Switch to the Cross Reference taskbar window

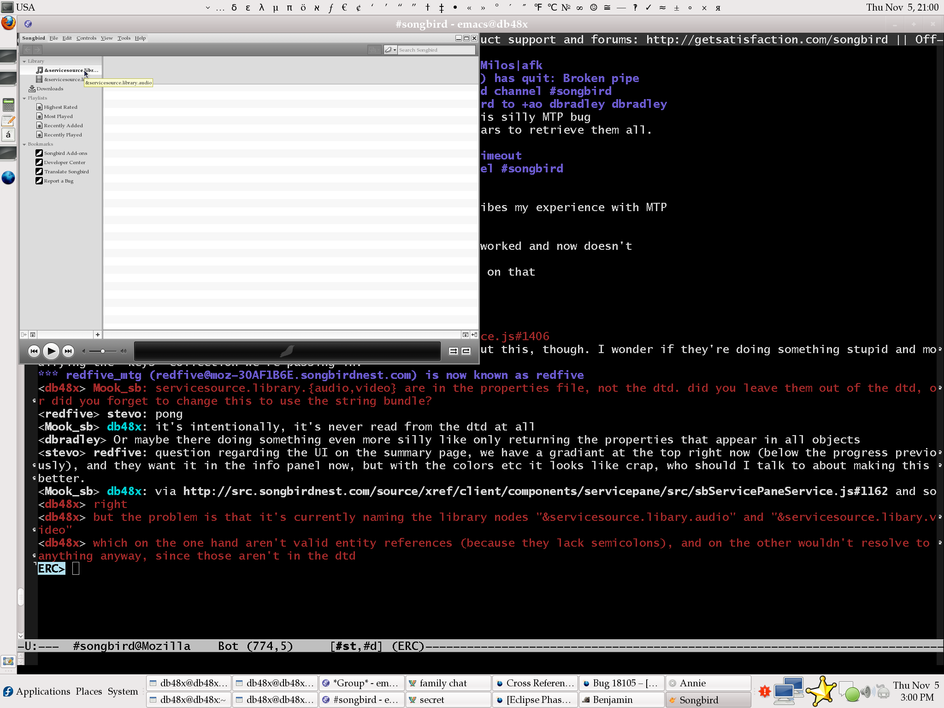[535, 683]
